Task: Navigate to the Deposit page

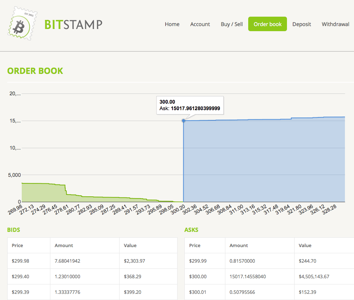Action: pyautogui.click(x=301, y=24)
